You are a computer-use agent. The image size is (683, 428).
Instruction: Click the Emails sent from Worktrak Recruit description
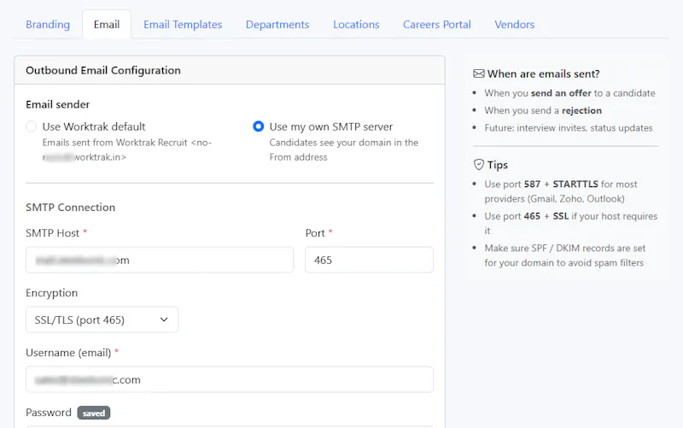coord(126,150)
